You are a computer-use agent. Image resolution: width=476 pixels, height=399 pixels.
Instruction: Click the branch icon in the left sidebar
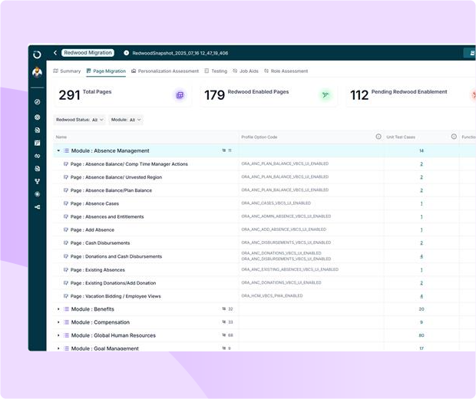point(37,182)
